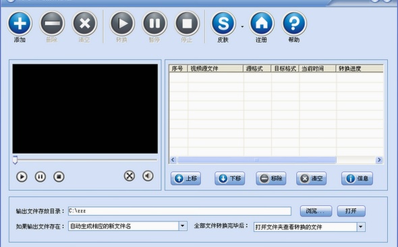Open the 如果输出文件存在 dropdown
Viewport: 398px width, 247px height.
point(183,225)
